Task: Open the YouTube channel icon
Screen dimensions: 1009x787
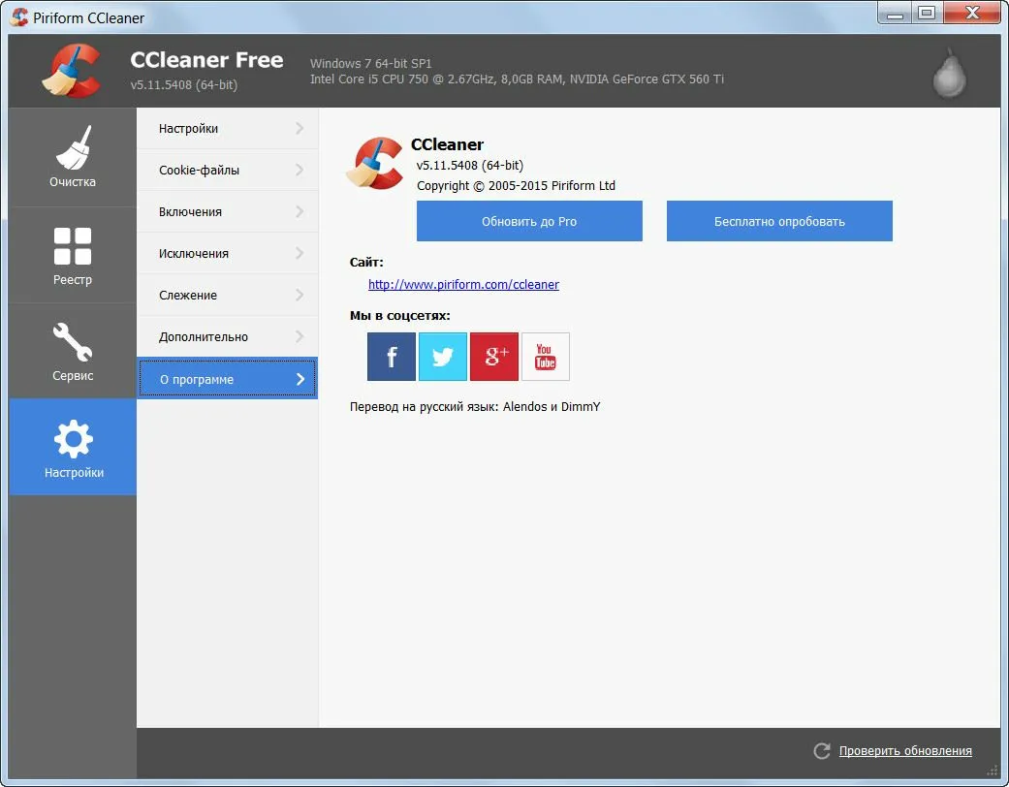Action: click(x=546, y=357)
